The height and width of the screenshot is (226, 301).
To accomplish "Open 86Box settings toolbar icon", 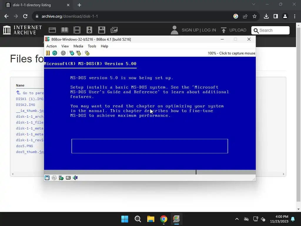I will tap(87, 53).
